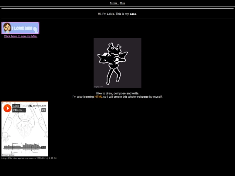Play the SoundCloud track
Image resolution: width=235 pixels, height=176 pixels.
point(7,108)
